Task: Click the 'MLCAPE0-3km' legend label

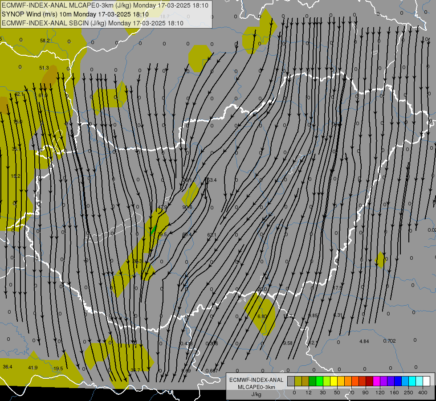Action: point(256,387)
